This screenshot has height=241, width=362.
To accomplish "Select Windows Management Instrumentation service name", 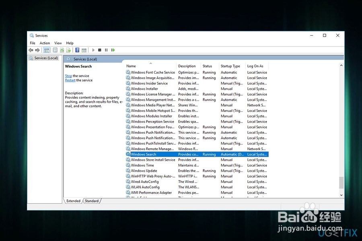I will (x=153, y=100).
